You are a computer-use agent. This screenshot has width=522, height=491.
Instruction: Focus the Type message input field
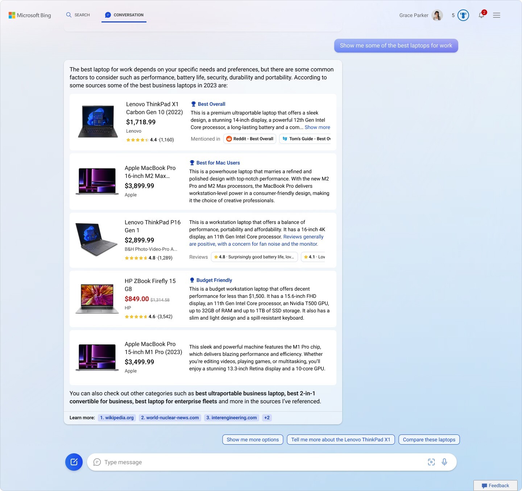(272, 462)
